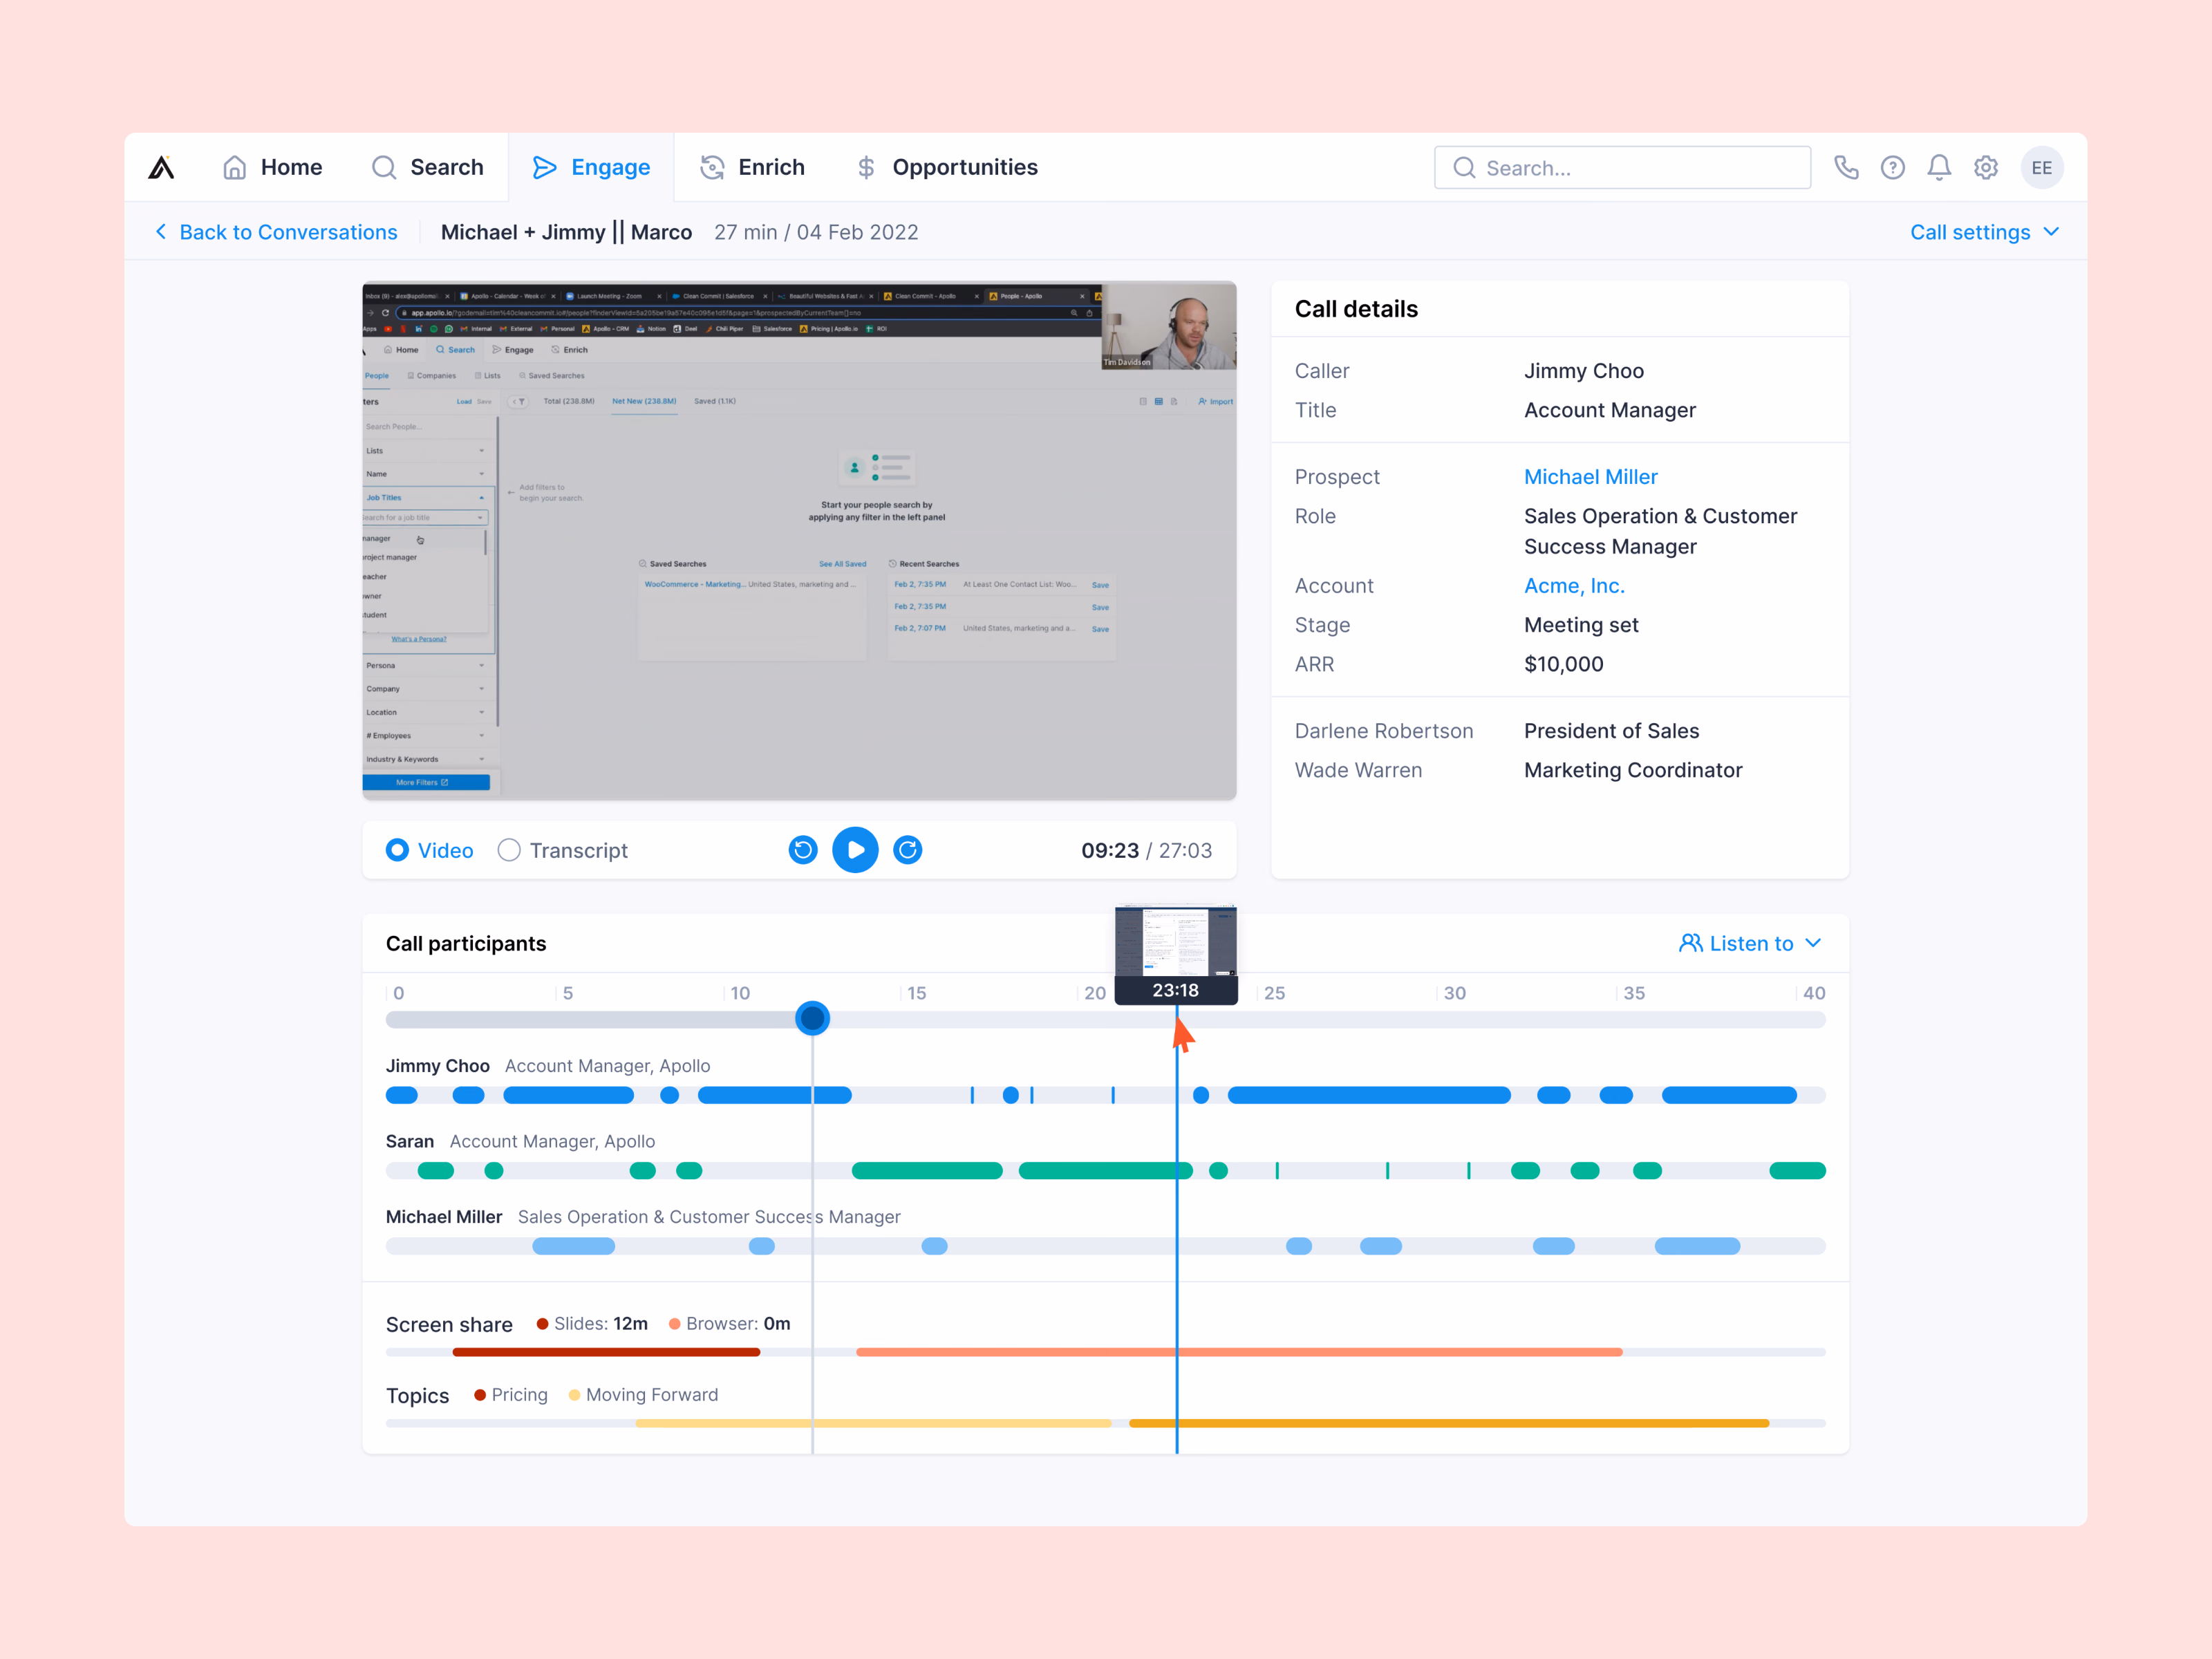Viewport: 2212px width, 1659px height.
Task: Switch to the Engage tab
Action: [591, 167]
